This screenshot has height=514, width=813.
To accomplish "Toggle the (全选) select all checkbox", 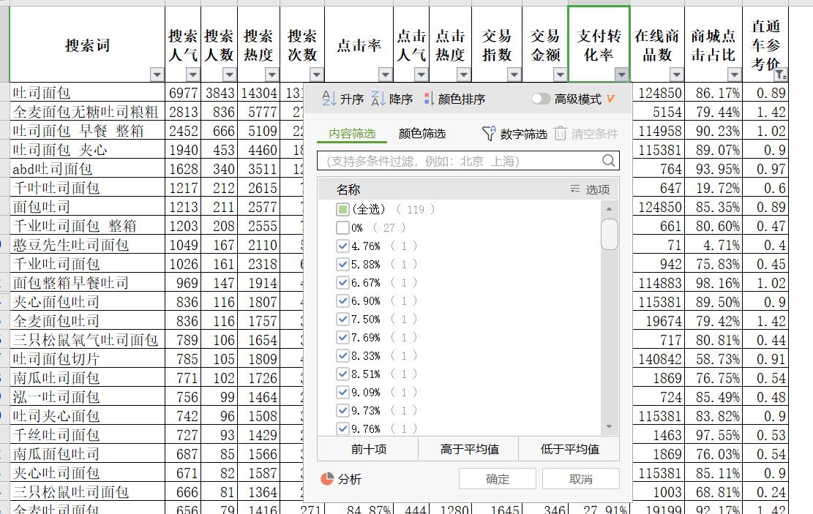I will tap(342, 210).
